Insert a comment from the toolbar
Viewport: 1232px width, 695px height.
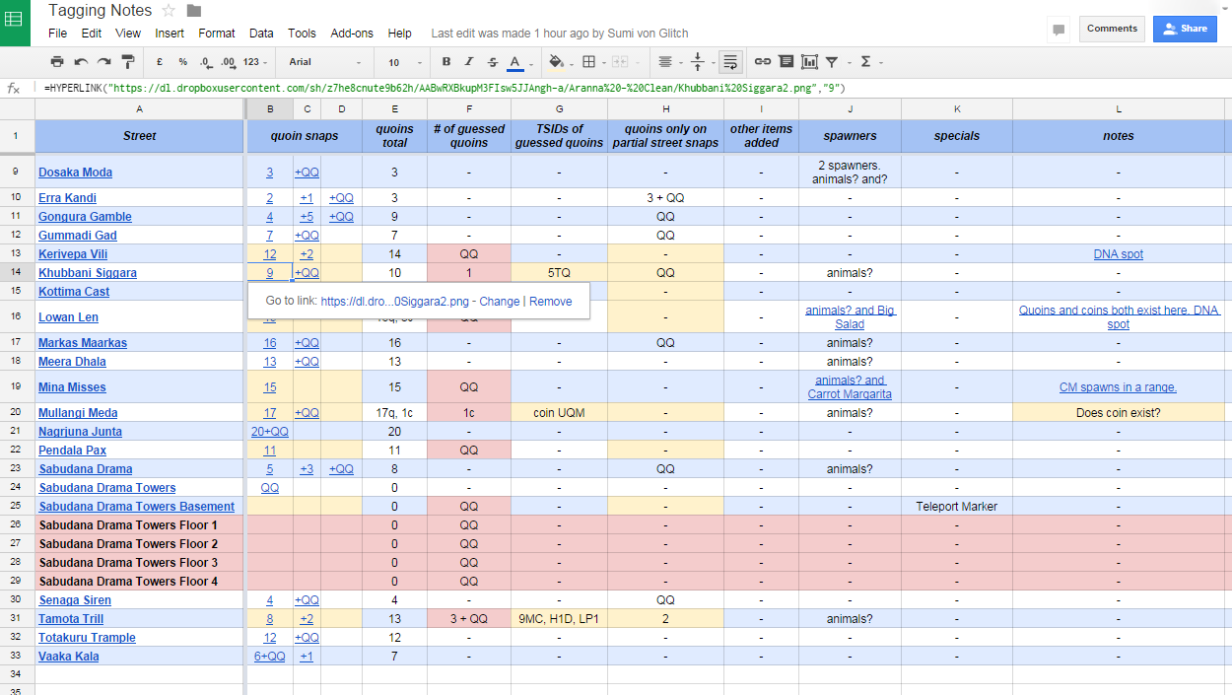tap(786, 62)
